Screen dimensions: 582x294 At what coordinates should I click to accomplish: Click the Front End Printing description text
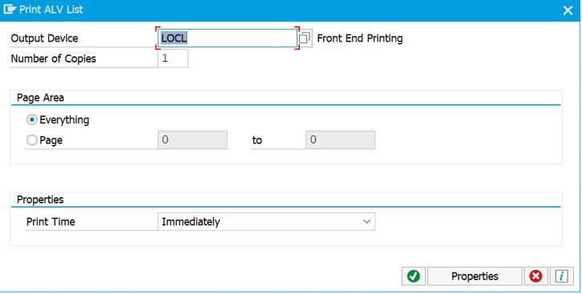[360, 38]
